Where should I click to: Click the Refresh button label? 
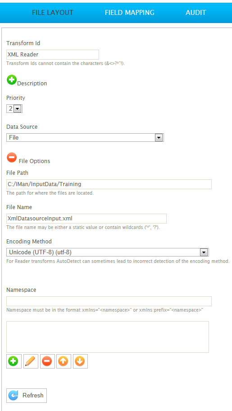(x=33, y=395)
